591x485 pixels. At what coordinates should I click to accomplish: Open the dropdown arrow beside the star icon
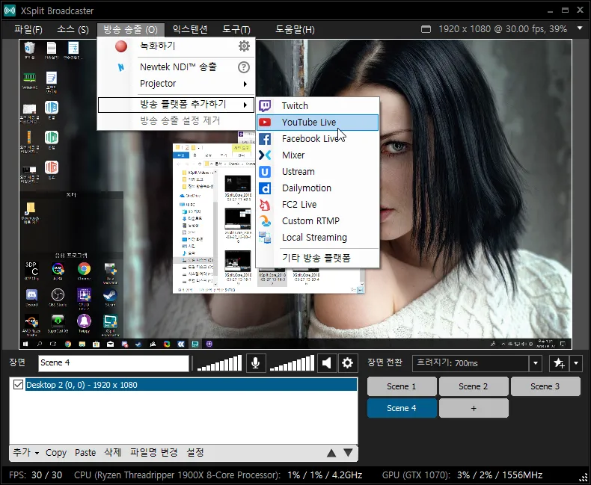coord(576,363)
